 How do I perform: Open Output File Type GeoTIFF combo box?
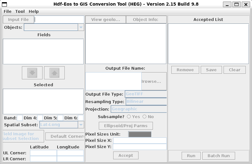coord(146,94)
